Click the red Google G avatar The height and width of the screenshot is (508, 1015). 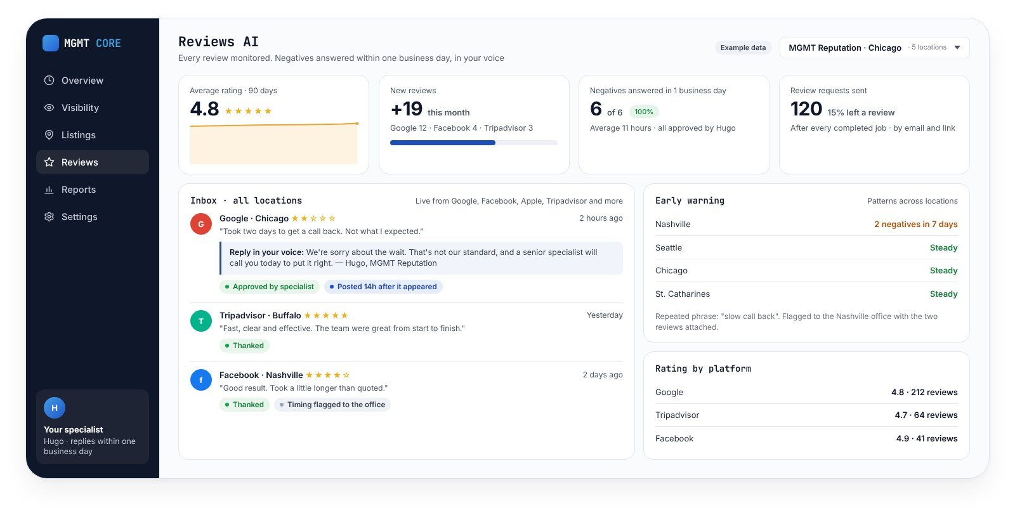(x=201, y=224)
